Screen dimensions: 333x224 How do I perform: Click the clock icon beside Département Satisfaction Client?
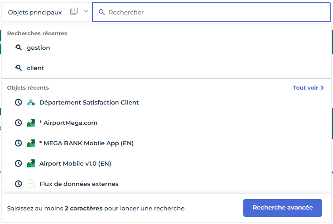19,102
